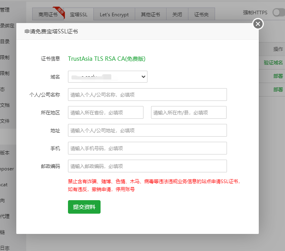Switch to the 宝塔SSL tab

pos(79,14)
